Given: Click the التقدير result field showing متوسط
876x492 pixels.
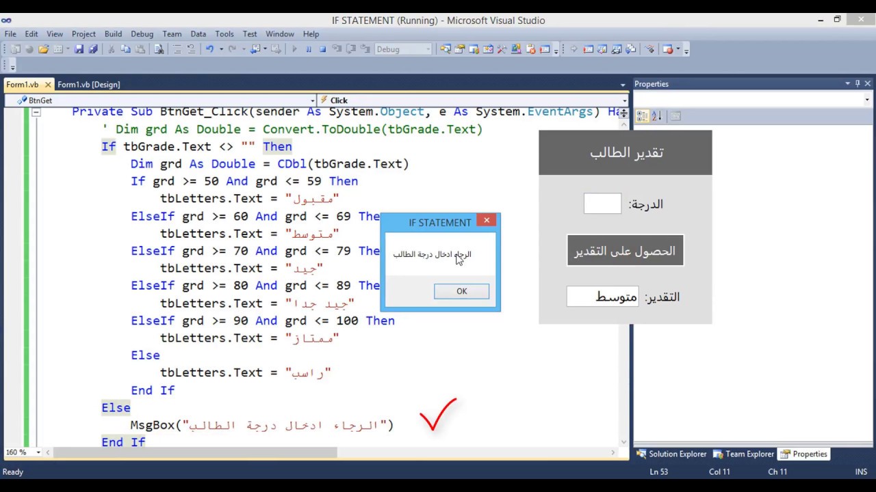Looking at the screenshot, I should coord(602,297).
